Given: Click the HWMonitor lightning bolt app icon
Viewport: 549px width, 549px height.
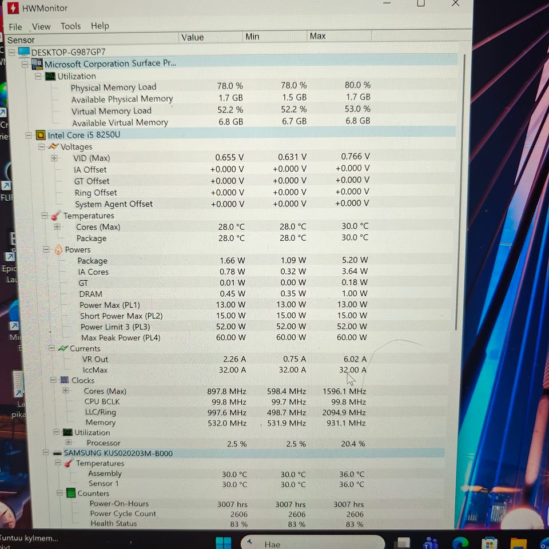Looking at the screenshot, I should click(13, 7).
